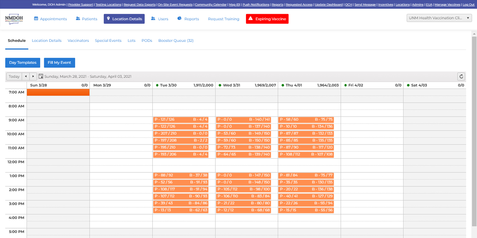Open Reports via its pie chart icon

(180, 19)
